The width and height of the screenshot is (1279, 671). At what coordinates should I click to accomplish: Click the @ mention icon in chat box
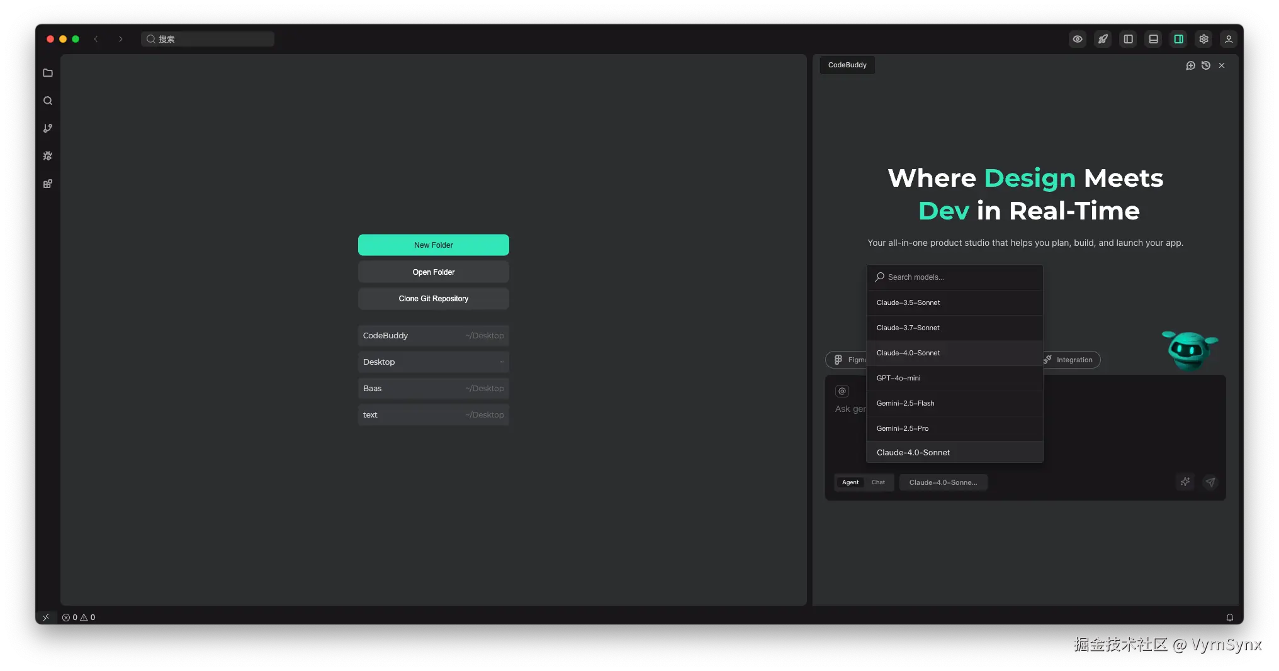[x=842, y=391]
